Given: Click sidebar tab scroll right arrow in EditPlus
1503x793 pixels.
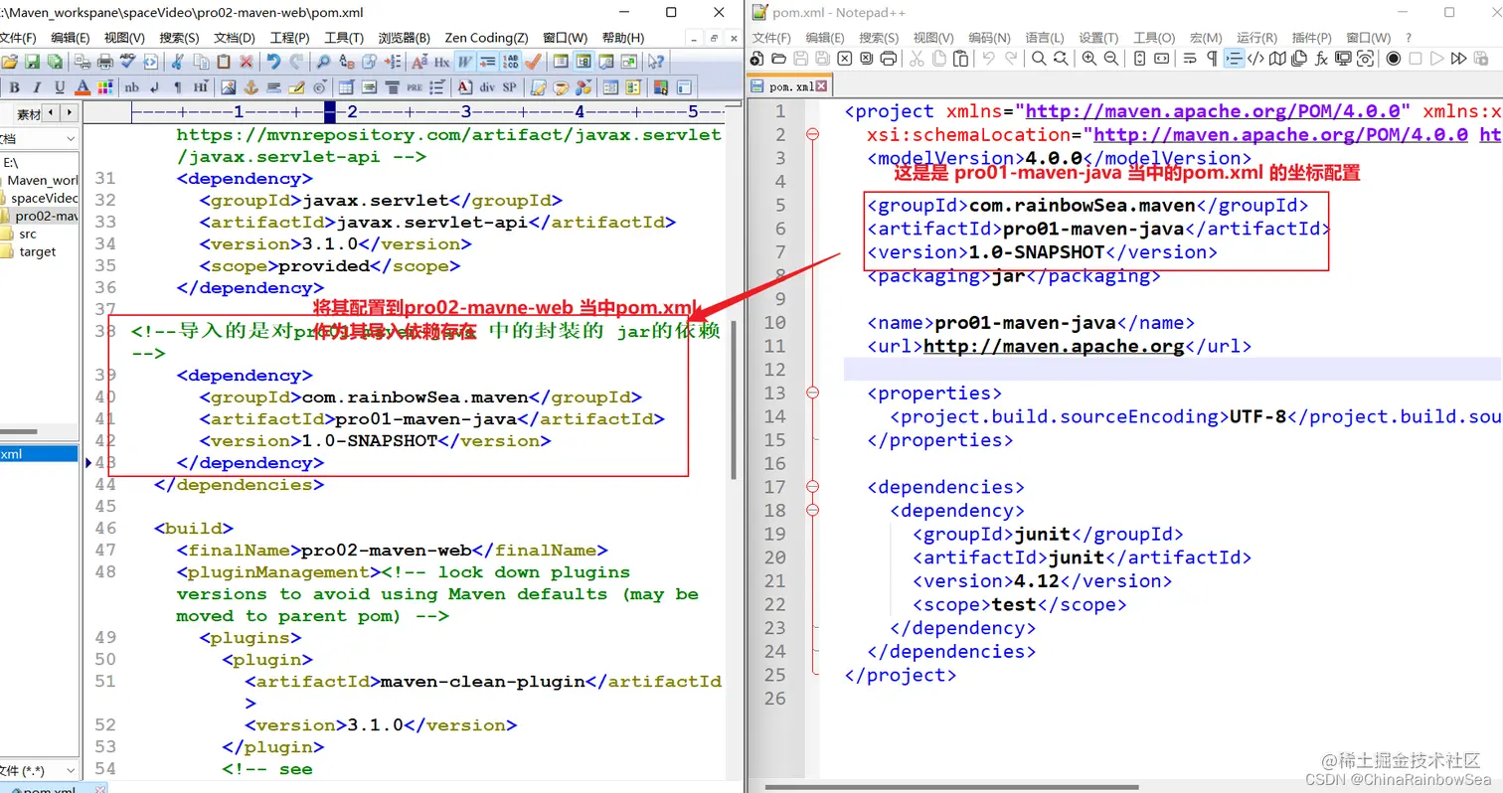Looking at the screenshot, I should 68,113.
